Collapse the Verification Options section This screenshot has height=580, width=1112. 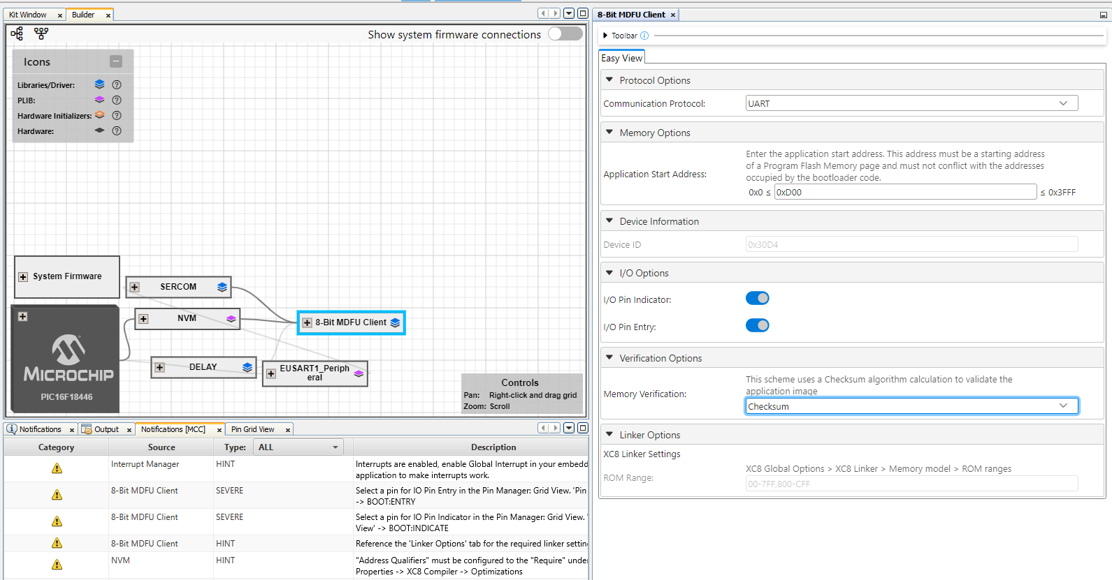[x=609, y=358]
